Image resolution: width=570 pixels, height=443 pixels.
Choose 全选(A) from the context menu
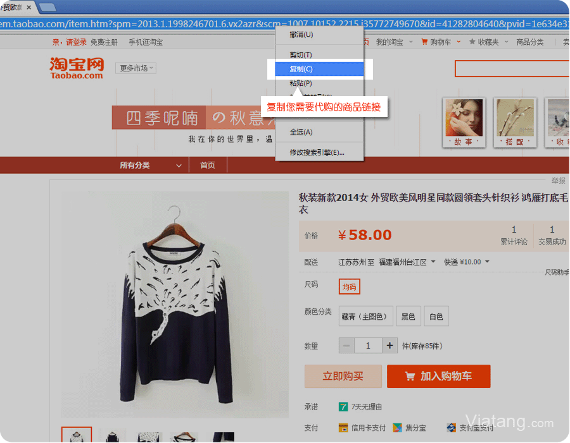tap(301, 132)
